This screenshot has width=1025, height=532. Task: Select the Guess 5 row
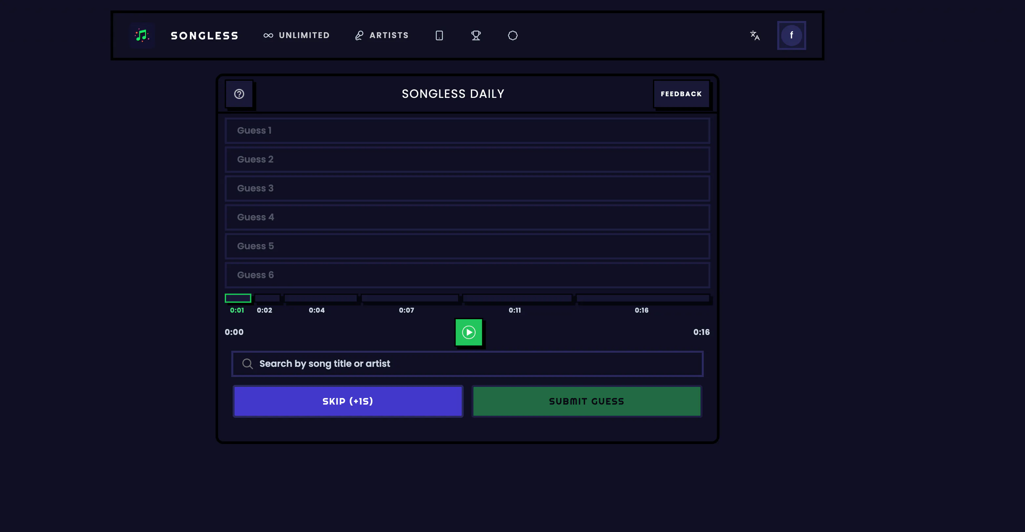pyautogui.click(x=467, y=246)
